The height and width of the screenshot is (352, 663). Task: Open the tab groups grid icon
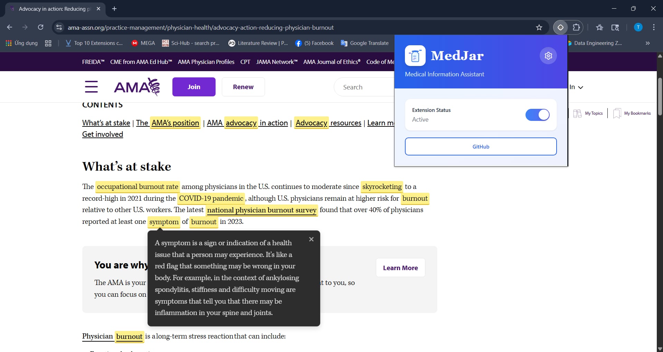coord(48,43)
